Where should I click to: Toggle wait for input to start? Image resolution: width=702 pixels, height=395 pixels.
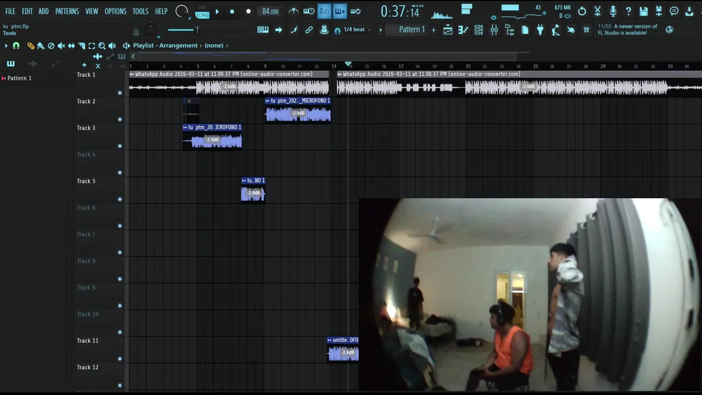click(x=309, y=11)
